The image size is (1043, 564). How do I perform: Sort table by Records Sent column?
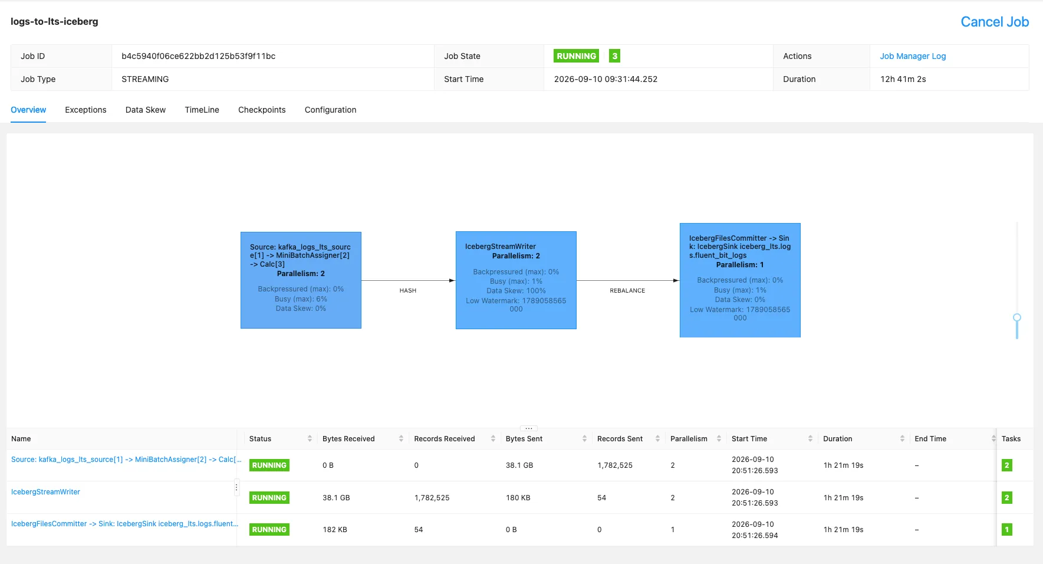tap(657, 438)
